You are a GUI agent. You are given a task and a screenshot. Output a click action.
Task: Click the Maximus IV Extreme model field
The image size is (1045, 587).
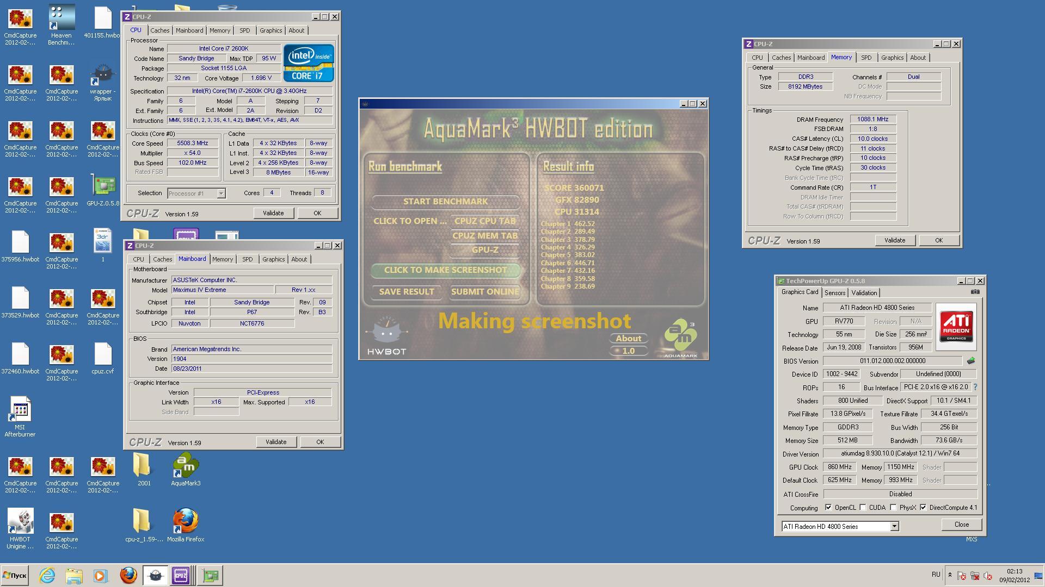(223, 290)
